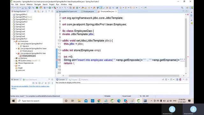Open the Navigate menu
The width and height of the screenshot is (204, 115).
pyautogui.click(x=38, y=4)
